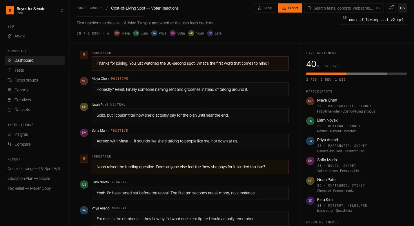Screen dimensions: 414x226
Task: Click the Cohorts people icon
Action: click(10, 90)
